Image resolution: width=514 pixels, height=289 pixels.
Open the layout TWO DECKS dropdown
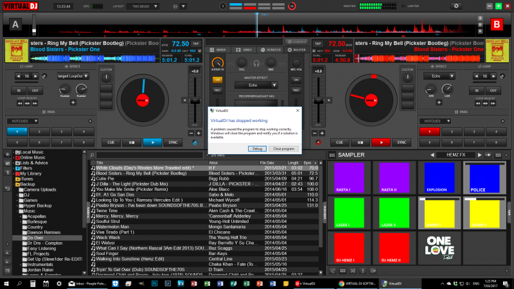143,6
